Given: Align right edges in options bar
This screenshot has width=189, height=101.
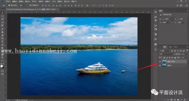Looking at the screenshot, I should [60, 5].
